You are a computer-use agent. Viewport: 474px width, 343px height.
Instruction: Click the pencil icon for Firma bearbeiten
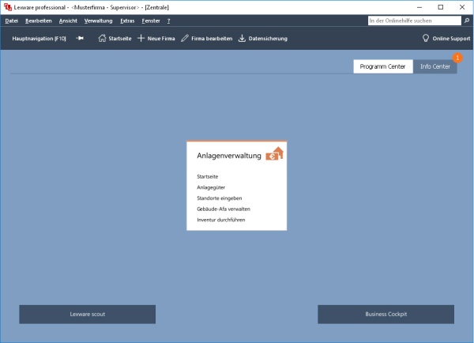tap(185, 38)
